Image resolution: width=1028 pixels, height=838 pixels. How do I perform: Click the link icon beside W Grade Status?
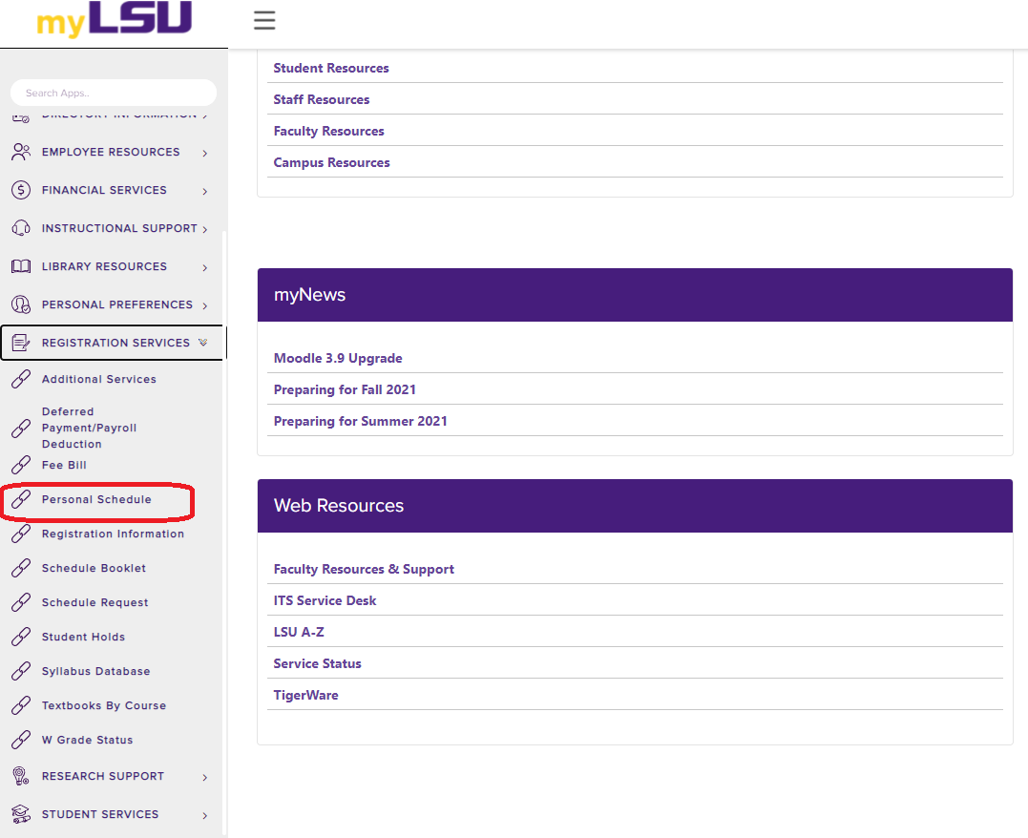point(21,740)
